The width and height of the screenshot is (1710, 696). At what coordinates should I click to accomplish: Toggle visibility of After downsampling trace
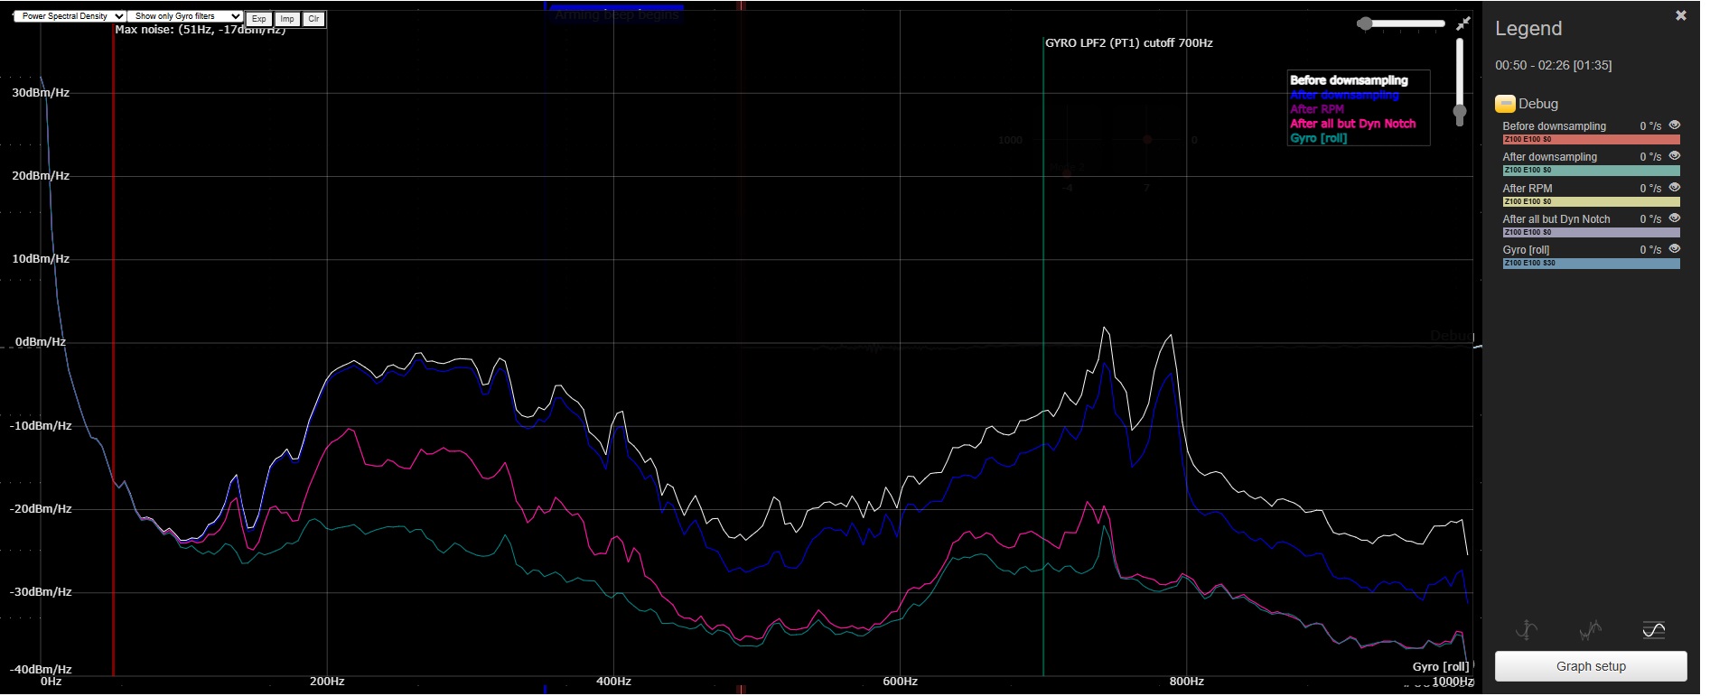click(x=1674, y=156)
